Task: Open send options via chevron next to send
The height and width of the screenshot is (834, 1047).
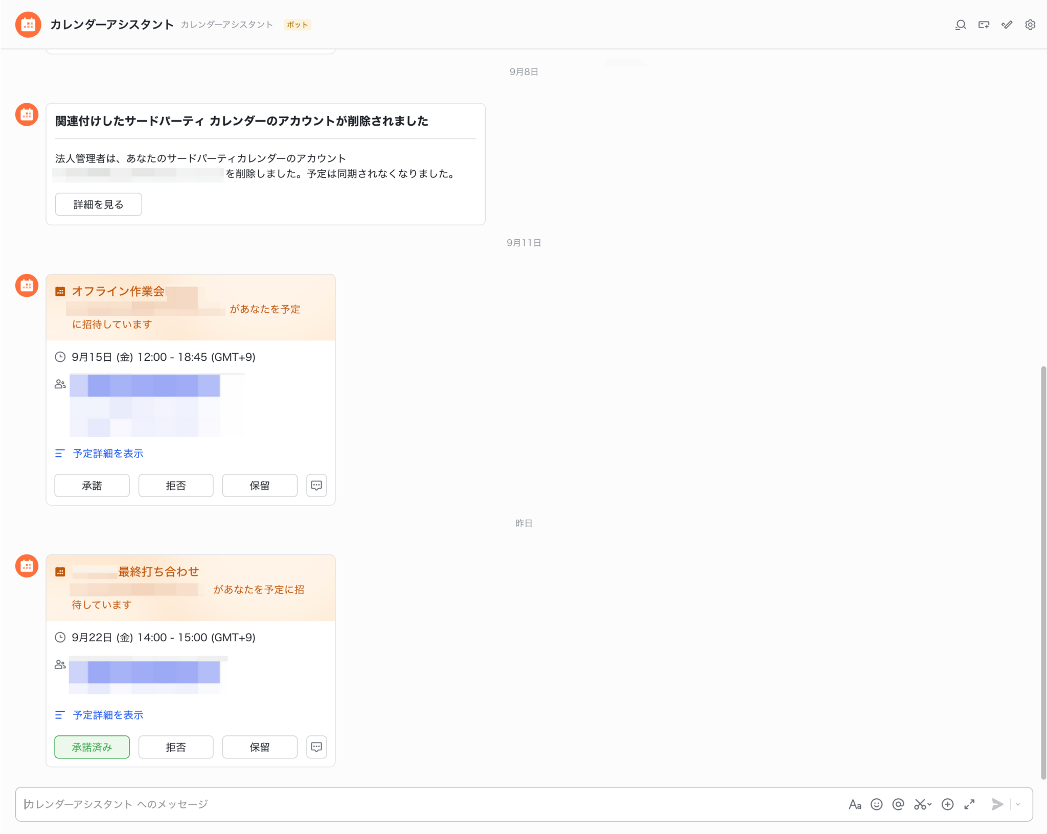Action: pos(1017,804)
